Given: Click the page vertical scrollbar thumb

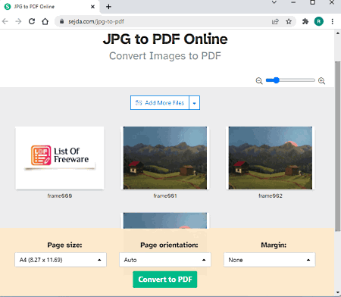Looking at the screenshot, I should [x=338, y=146].
